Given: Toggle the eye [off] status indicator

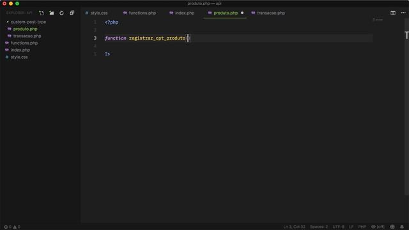Looking at the screenshot, I should (x=378, y=227).
